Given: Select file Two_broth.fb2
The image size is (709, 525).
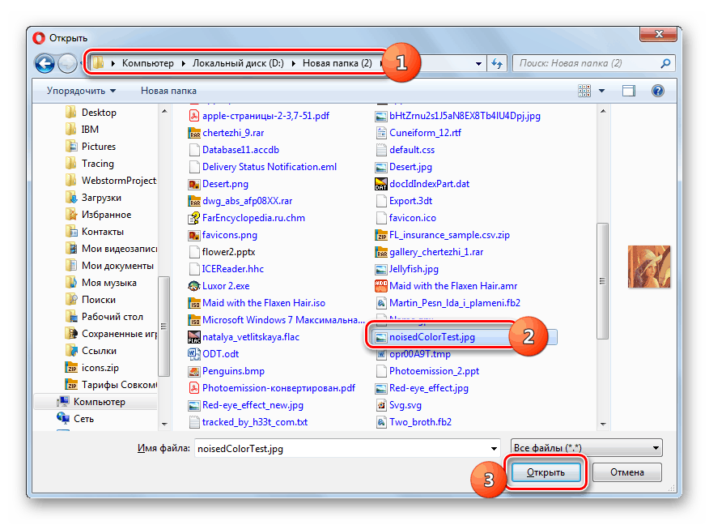Looking at the screenshot, I should point(420,422).
